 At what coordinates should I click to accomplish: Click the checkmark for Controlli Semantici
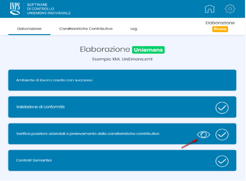click(222, 161)
